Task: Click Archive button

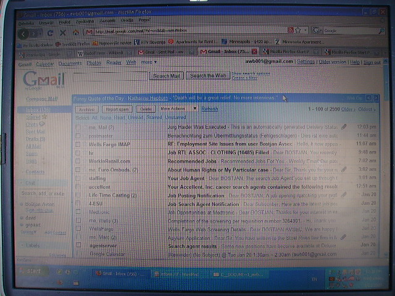Action: pyautogui.click(x=86, y=110)
